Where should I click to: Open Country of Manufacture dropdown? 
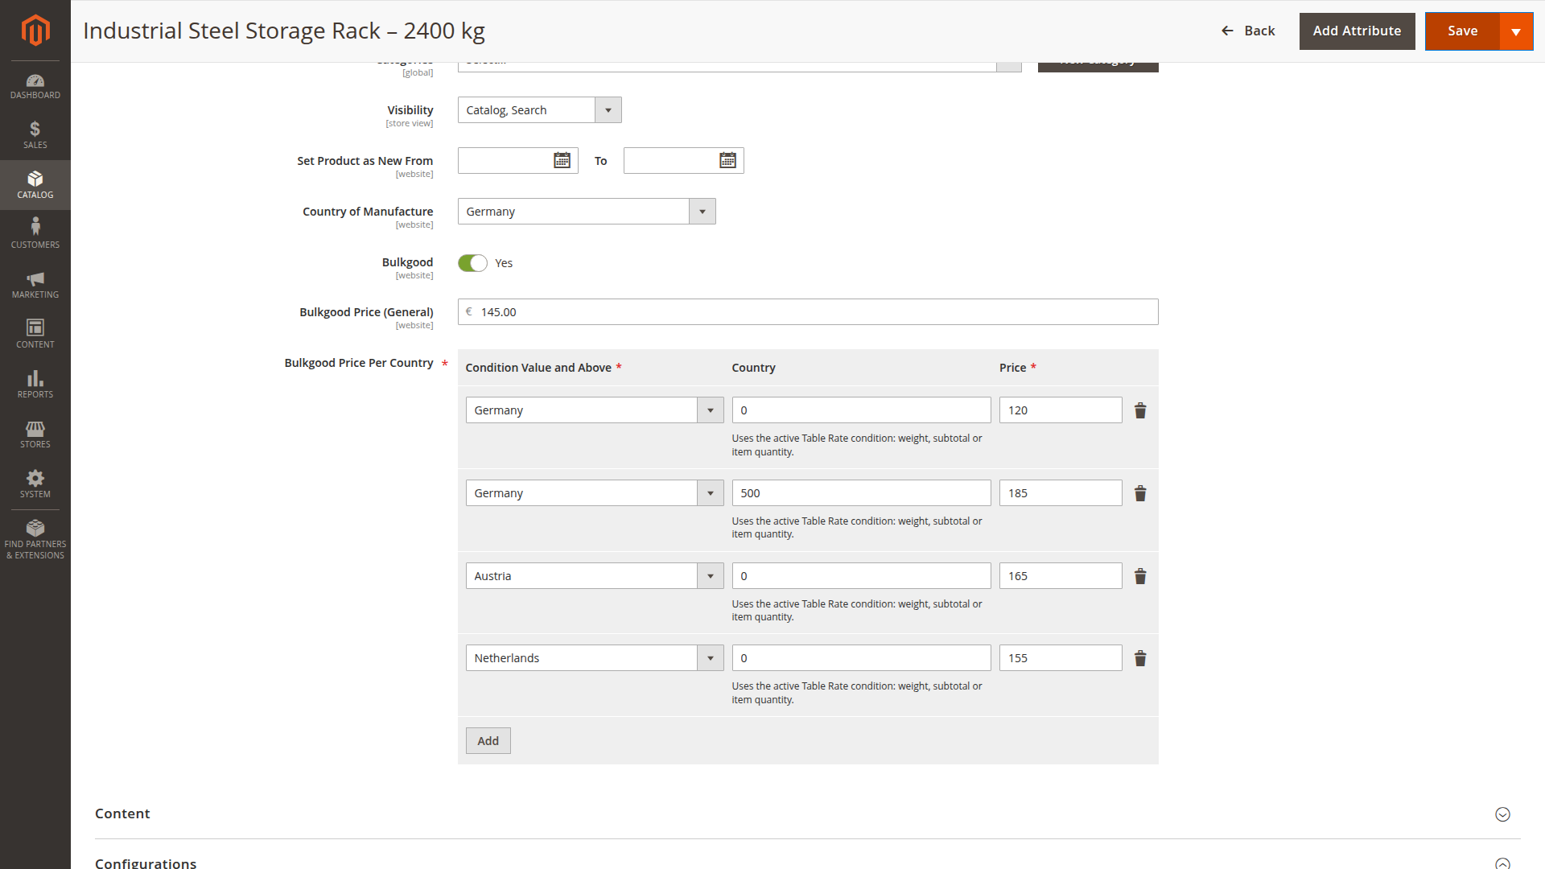click(x=587, y=212)
